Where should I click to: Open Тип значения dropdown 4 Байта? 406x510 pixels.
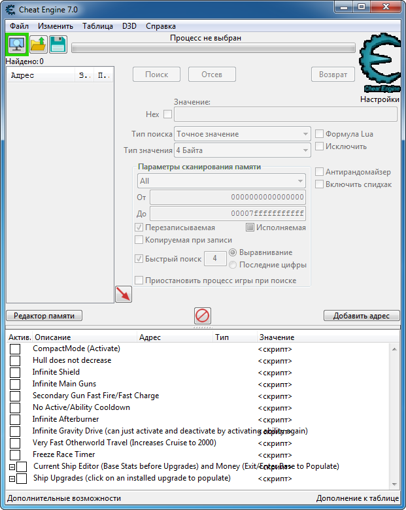pyautogui.click(x=243, y=150)
